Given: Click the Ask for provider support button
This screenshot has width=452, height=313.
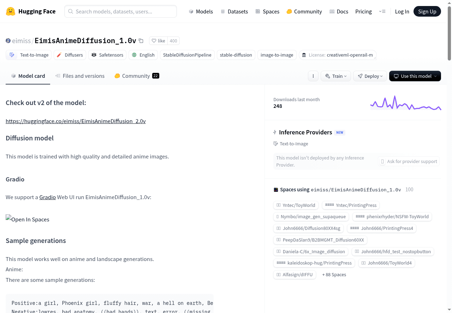Looking at the screenshot, I should point(409,161).
